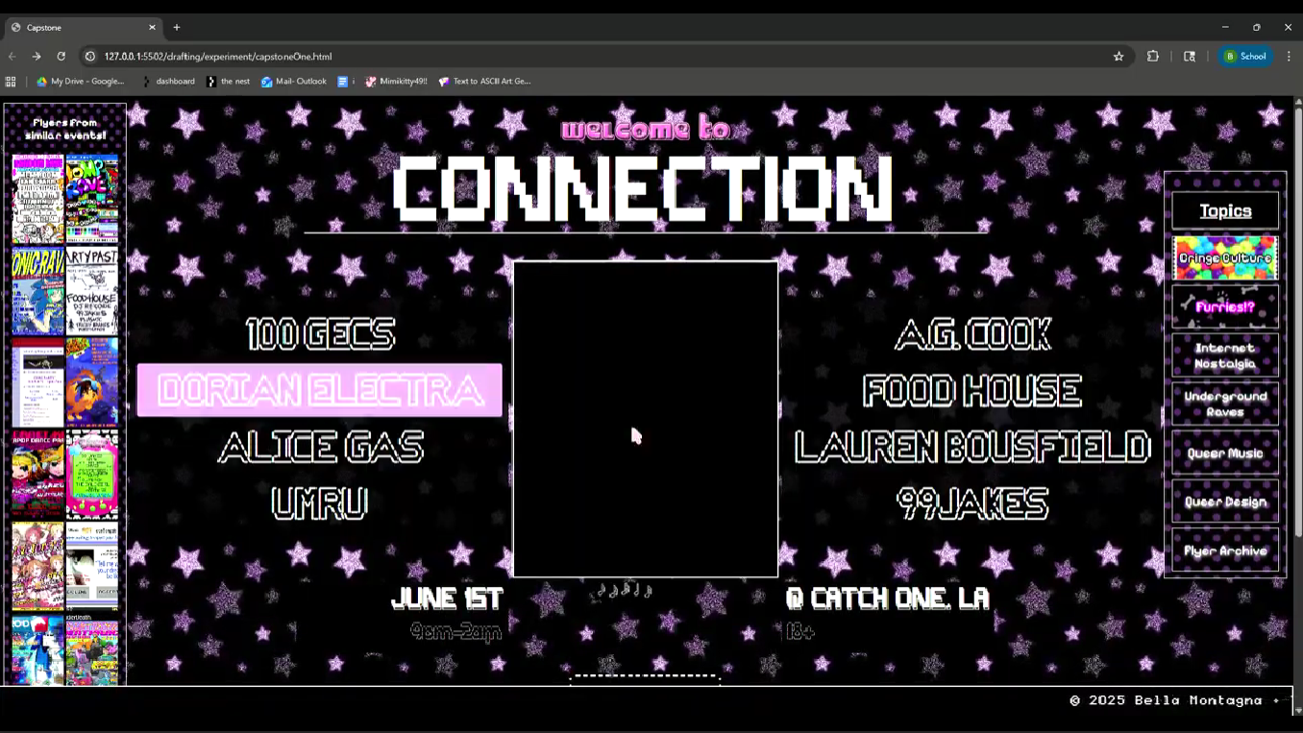
Task: Open the blue Sonic Rave flyer thumbnail
Action: tap(38, 291)
